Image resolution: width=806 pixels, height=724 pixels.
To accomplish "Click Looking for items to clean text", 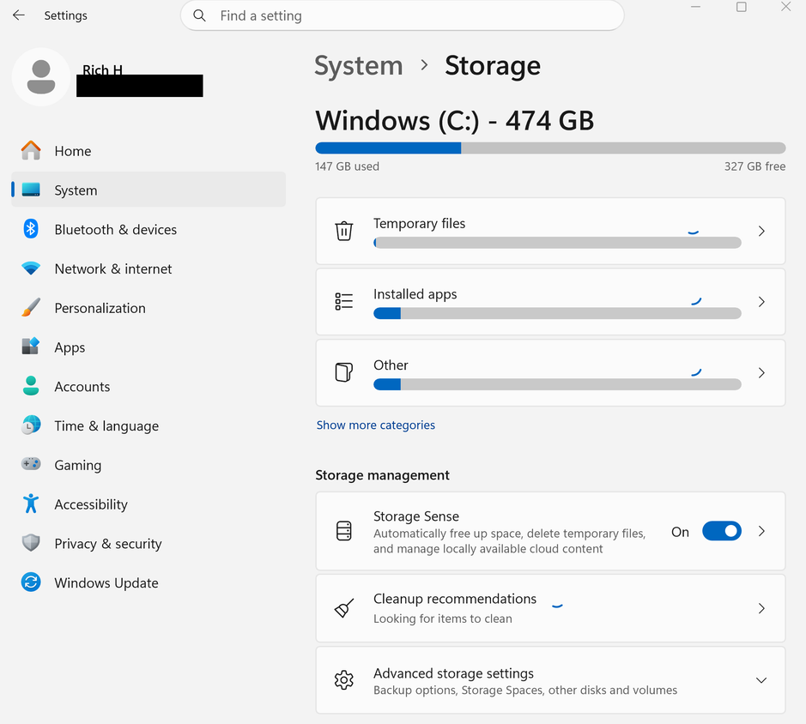I will pos(443,618).
